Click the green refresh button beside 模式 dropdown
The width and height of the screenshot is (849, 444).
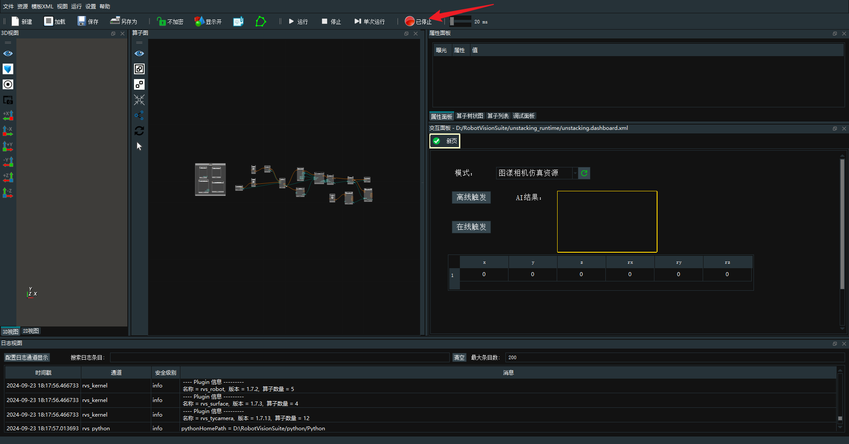(584, 173)
